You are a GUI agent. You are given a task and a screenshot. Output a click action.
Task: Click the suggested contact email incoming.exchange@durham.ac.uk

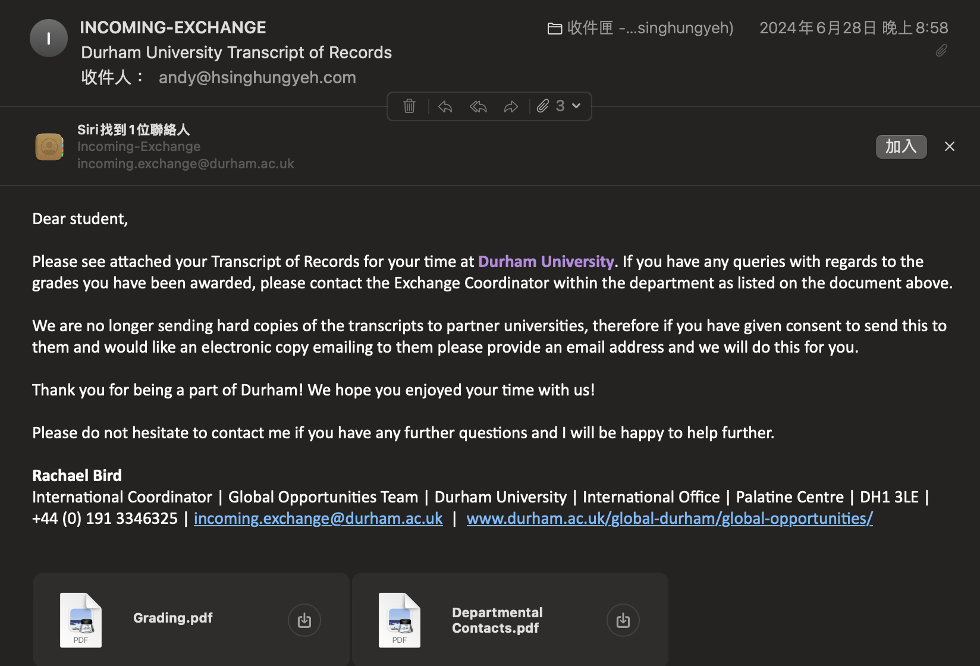[186, 164]
